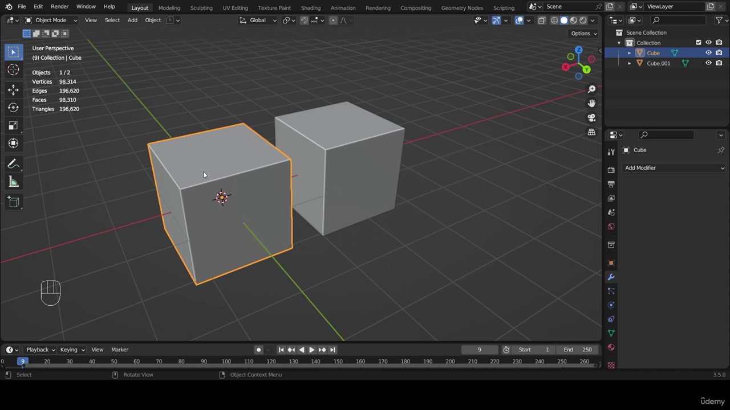Pick the Annotate pencil tool

click(14, 165)
